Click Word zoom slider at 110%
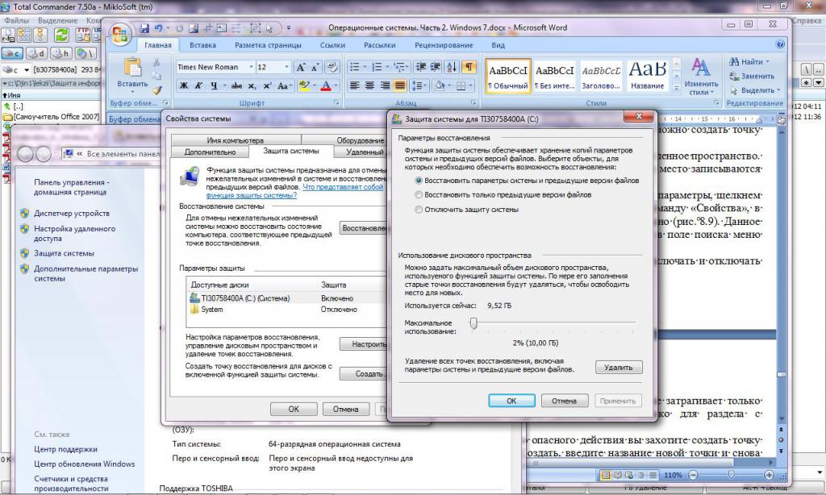 731,475
